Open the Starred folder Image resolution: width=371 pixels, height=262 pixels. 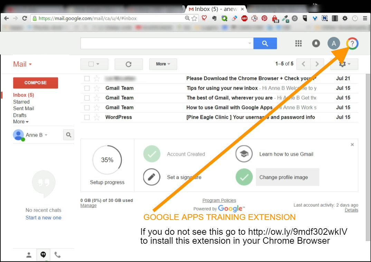click(21, 102)
